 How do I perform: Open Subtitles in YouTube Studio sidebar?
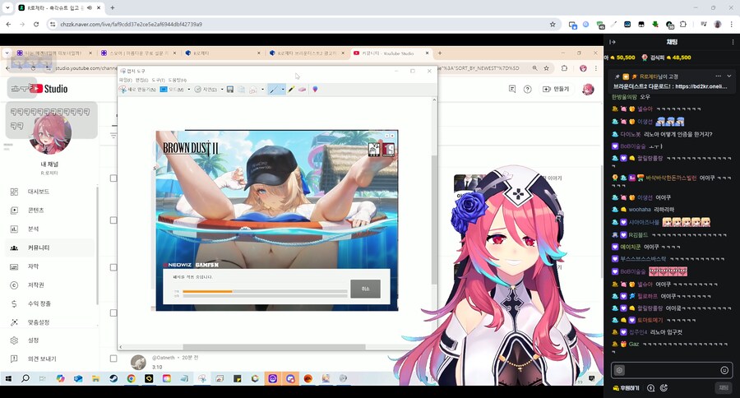[x=49, y=266]
